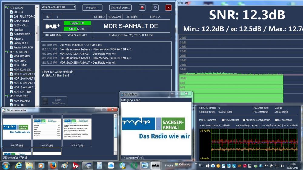303x170 pixels.
Task: Select the FIG Statistics radio button
Action: click(223, 120)
